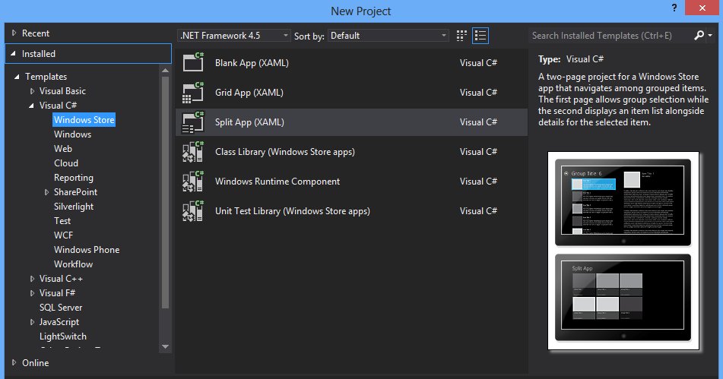This screenshot has width=723, height=379.
Task: Choose Class Library (Windows Store apps) name
Action: coord(285,151)
